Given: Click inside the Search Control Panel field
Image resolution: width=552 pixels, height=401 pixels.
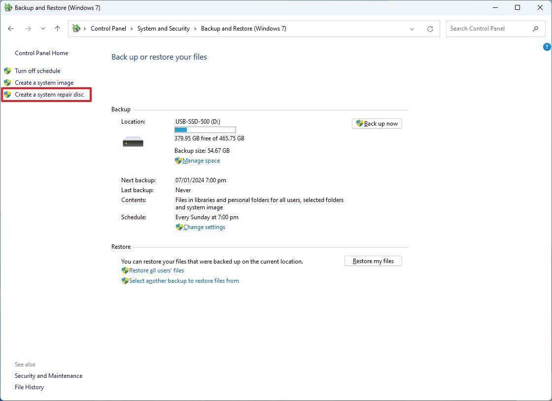Looking at the screenshot, I should coord(485,29).
